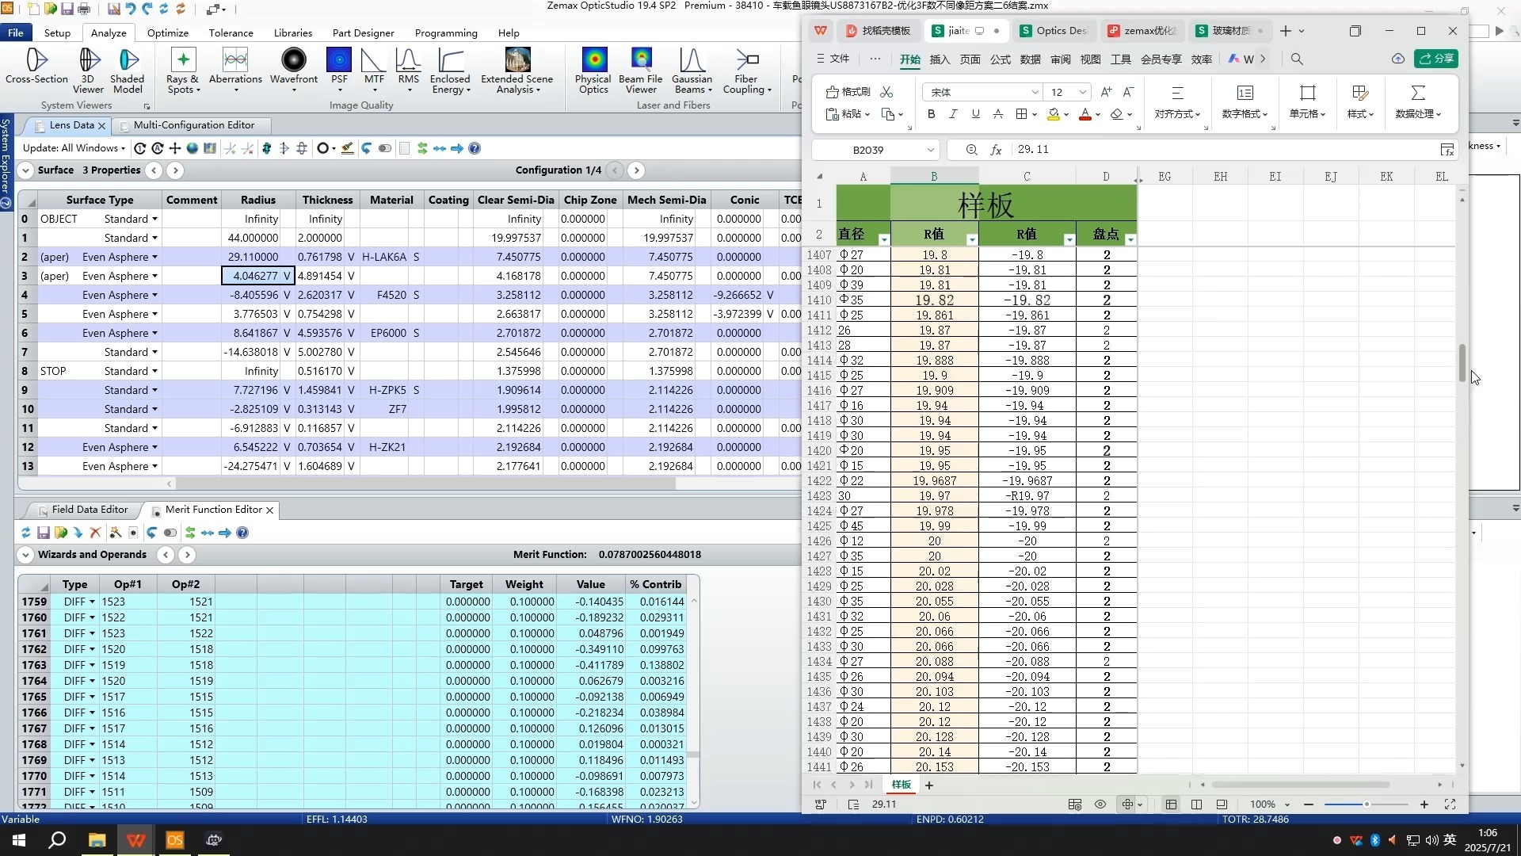
Task: Open surface 3 Even Asphere type dropdown
Action: pyautogui.click(x=154, y=276)
